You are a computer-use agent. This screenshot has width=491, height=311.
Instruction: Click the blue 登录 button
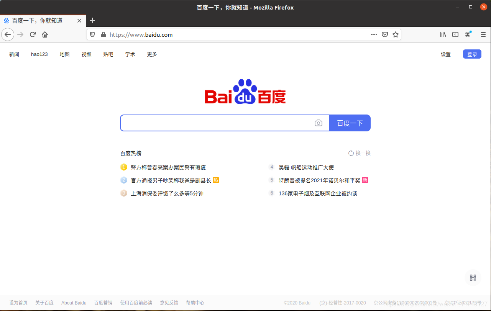(x=472, y=54)
